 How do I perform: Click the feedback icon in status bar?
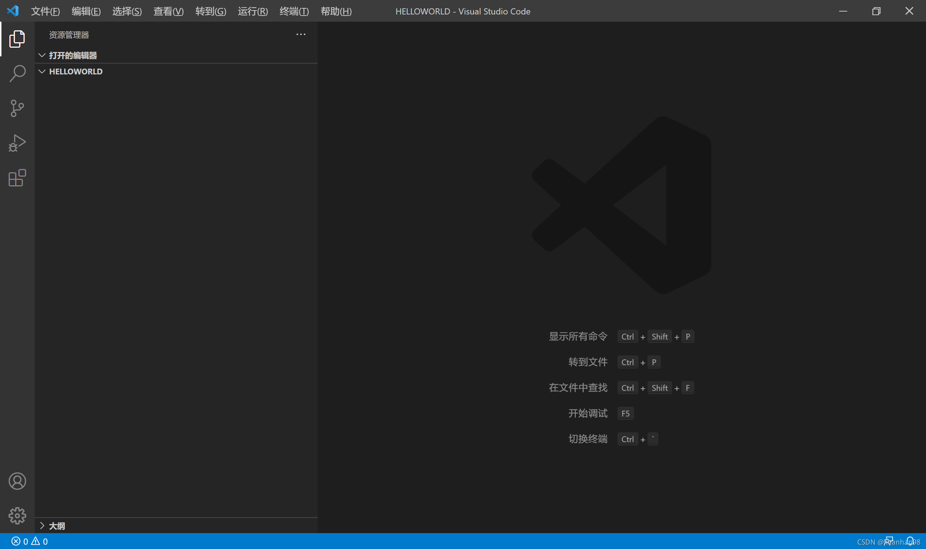pos(889,541)
